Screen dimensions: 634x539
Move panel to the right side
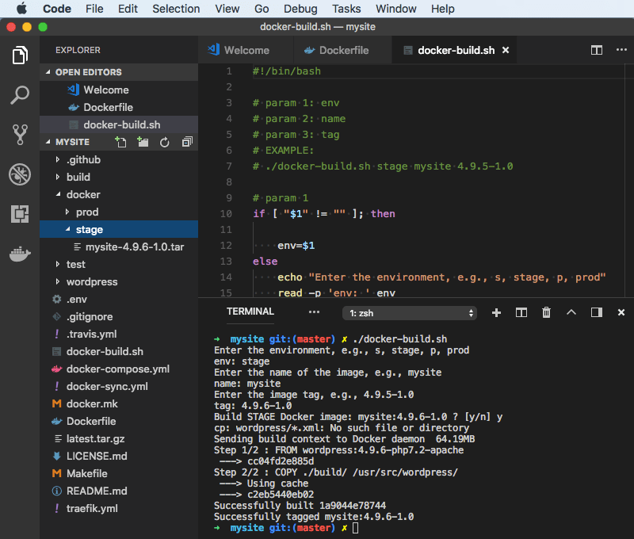[597, 312]
